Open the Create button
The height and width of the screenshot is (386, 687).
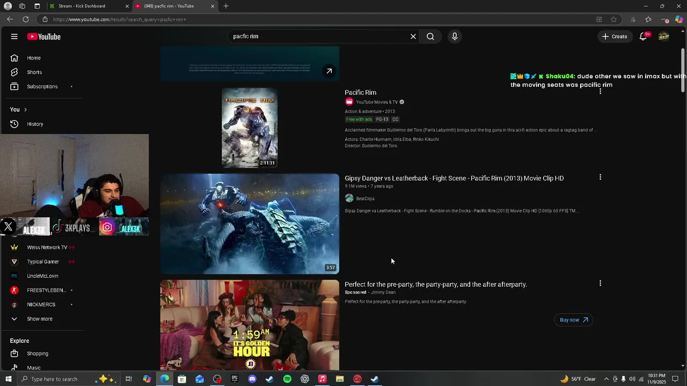pos(615,36)
